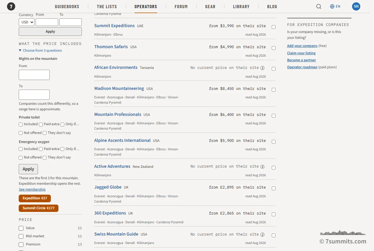This screenshot has height=251, width=374.
Task: Toggle the Value price filter checkbox
Action: (x=21, y=228)
